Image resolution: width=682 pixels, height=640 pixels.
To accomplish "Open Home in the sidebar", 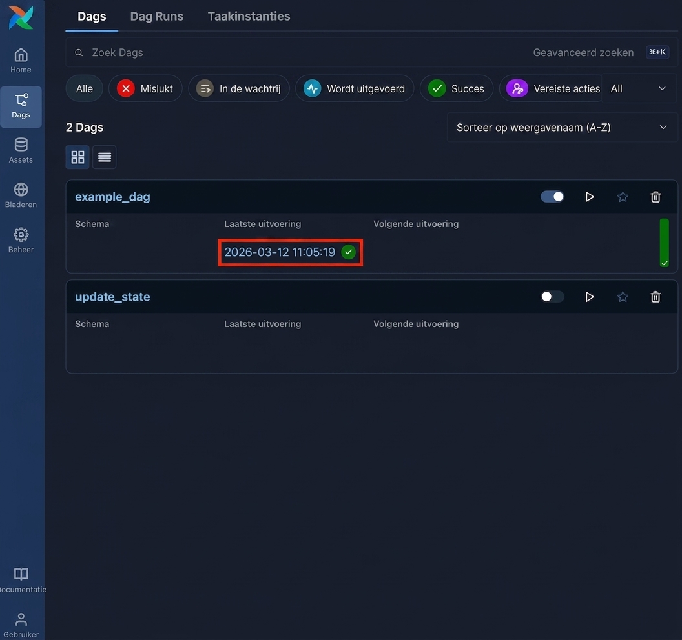I will pyautogui.click(x=21, y=61).
